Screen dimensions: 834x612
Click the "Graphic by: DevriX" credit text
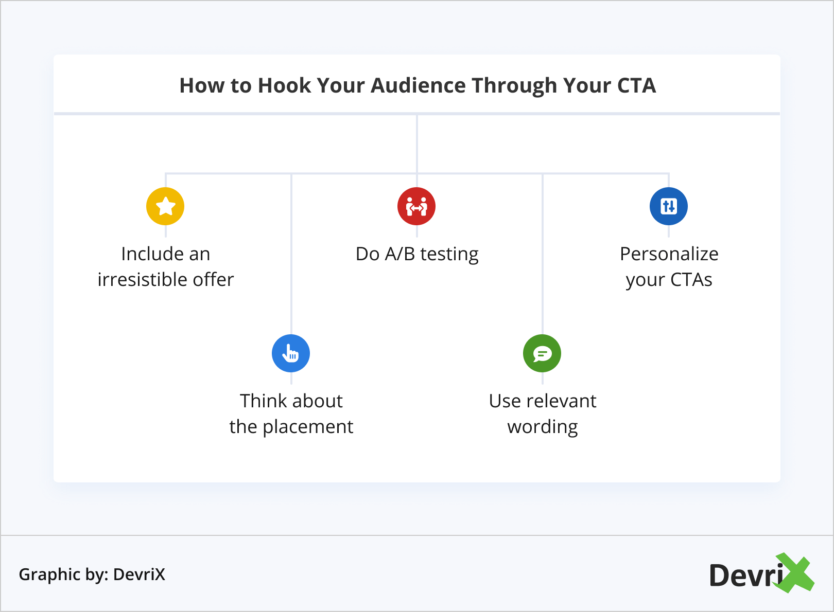click(x=92, y=574)
